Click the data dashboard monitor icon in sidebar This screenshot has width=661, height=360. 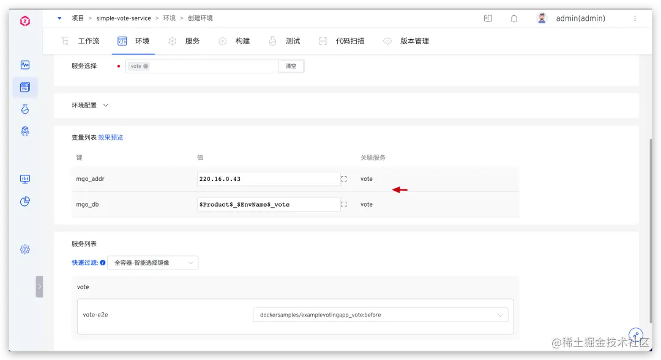point(24,178)
